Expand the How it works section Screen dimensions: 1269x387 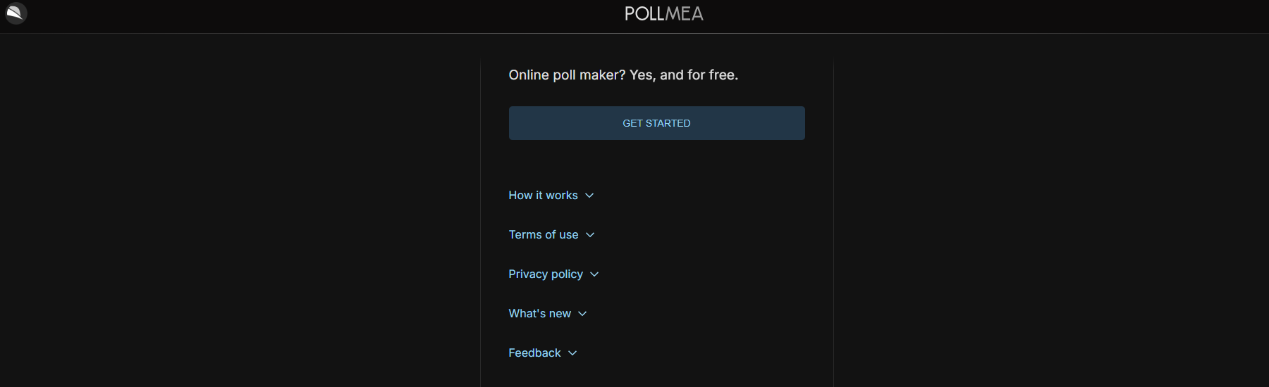[551, 196]
